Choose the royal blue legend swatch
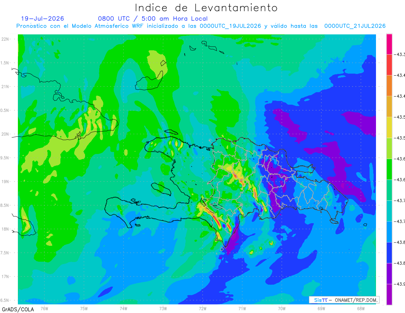The height and width of the screenshot is (313, 405). (x=389, y=253)
